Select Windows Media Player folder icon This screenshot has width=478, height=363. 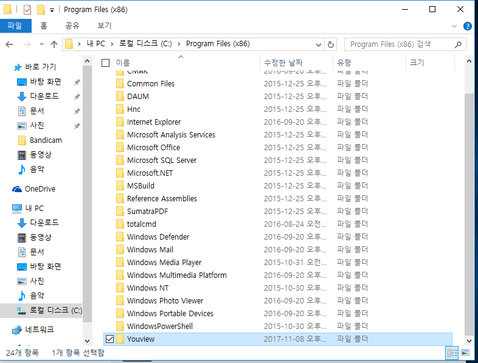pos(120,263)
